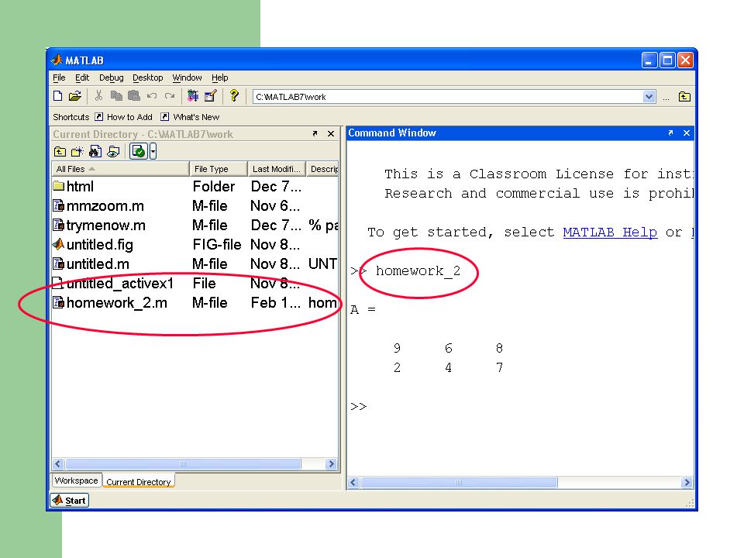Switch to the Current Directory tab
744x558 pixels.
[x=139, y=481]
